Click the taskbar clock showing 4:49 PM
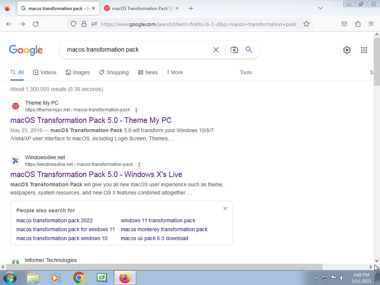 pos(361,278)
